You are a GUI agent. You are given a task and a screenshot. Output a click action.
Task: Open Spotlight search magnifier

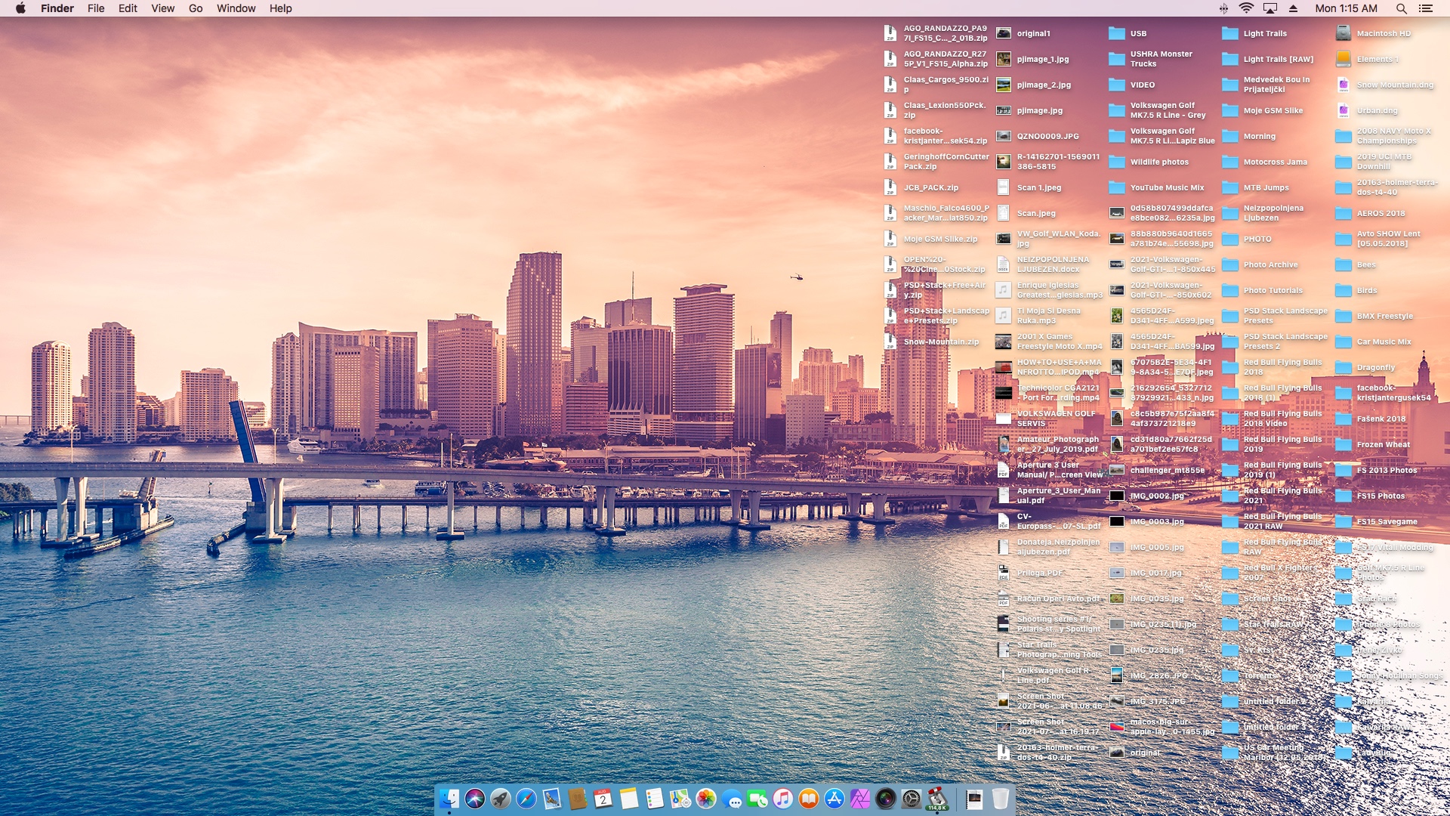tap(1401, 8)
